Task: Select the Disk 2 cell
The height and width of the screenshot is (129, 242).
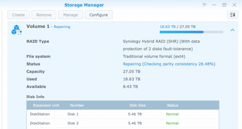Action: pyautogui.click(x=73, y=123)
